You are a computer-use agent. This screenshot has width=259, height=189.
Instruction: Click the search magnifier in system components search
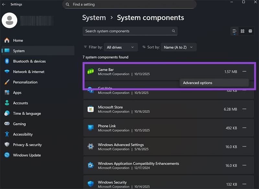(x=174, y=31)
